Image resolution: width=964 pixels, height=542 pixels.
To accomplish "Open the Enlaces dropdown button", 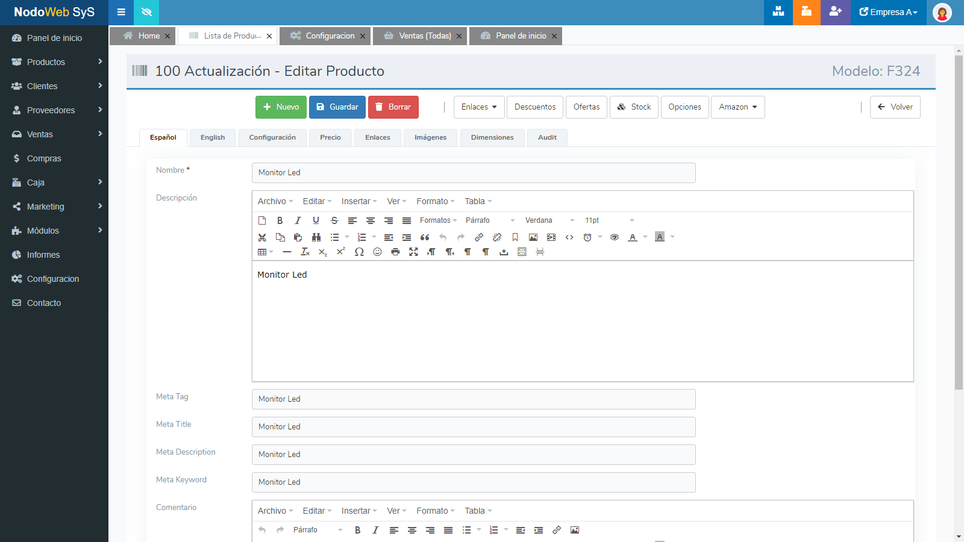I will (479, 107).
